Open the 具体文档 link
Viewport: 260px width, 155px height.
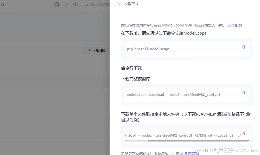click(x=192, y=153)
